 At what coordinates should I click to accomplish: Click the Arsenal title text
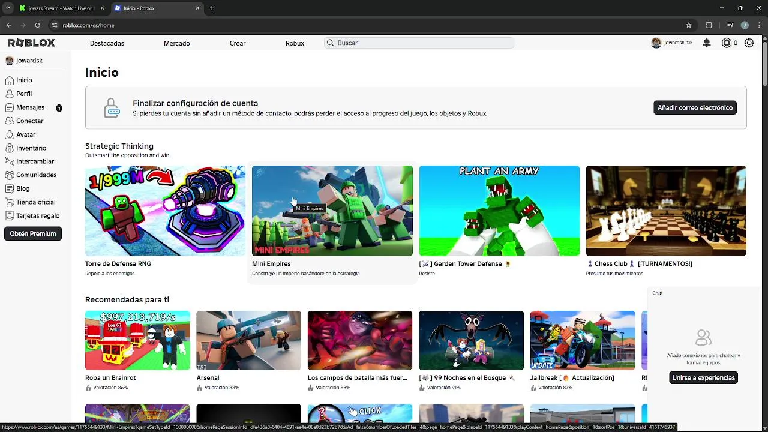pyautogui.click(x=208, y=377)
